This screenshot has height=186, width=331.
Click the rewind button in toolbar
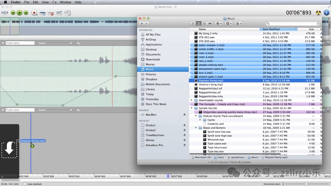pyautogui.click(x=13, y=13)
